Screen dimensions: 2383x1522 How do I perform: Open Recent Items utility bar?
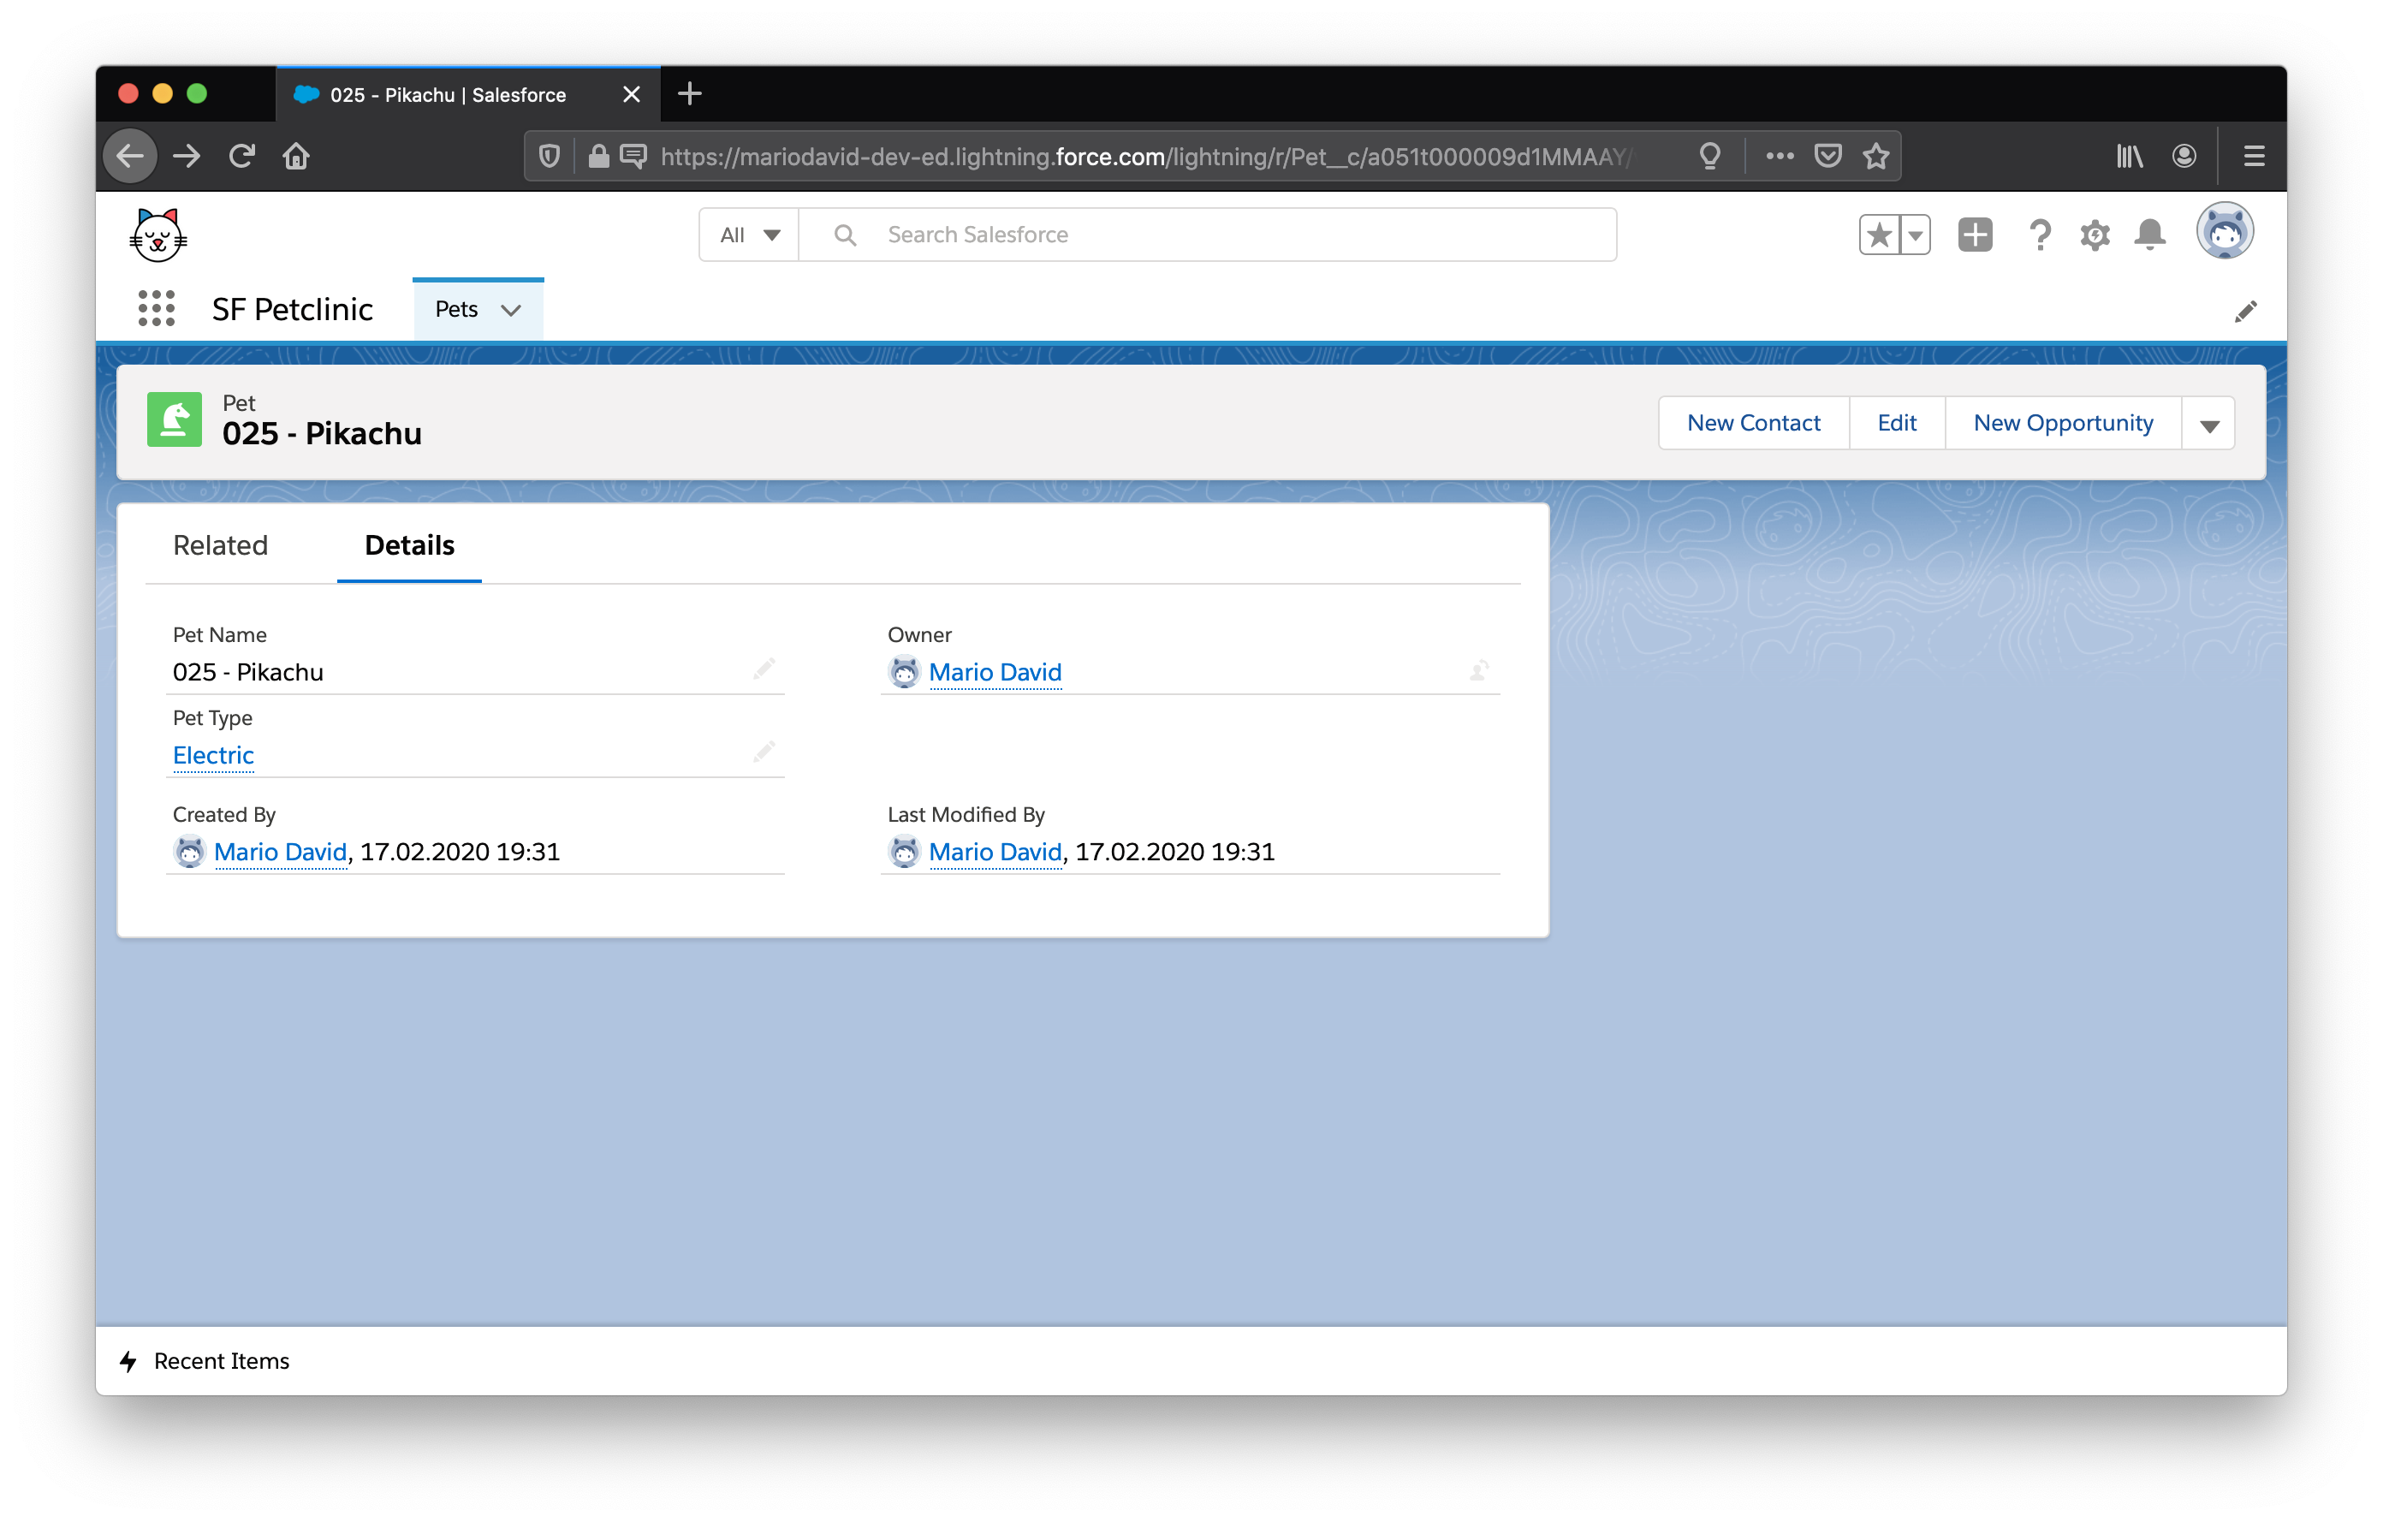[x=205, y=1361]
